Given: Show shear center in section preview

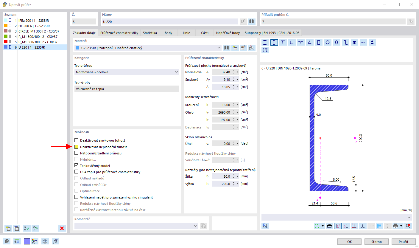Looking at the screenshot, I should 346,226.
